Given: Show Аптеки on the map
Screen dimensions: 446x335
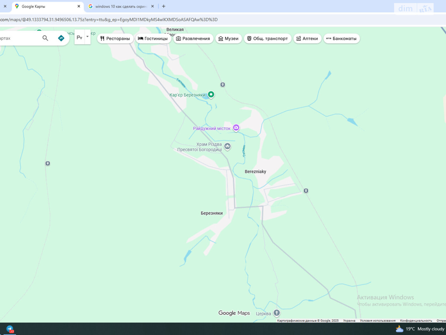Looking at the screenshot, I should pyautogui.click(x=307, y=39).
